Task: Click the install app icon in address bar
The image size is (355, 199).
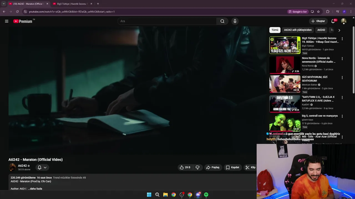Action: point(312,12)
